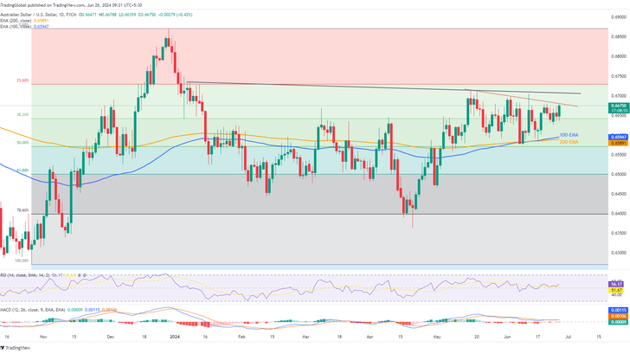The width and height of the screenshot is (630, 354).
Task: Click the TradingView logo at bottom left
Action: pos(16,348)
